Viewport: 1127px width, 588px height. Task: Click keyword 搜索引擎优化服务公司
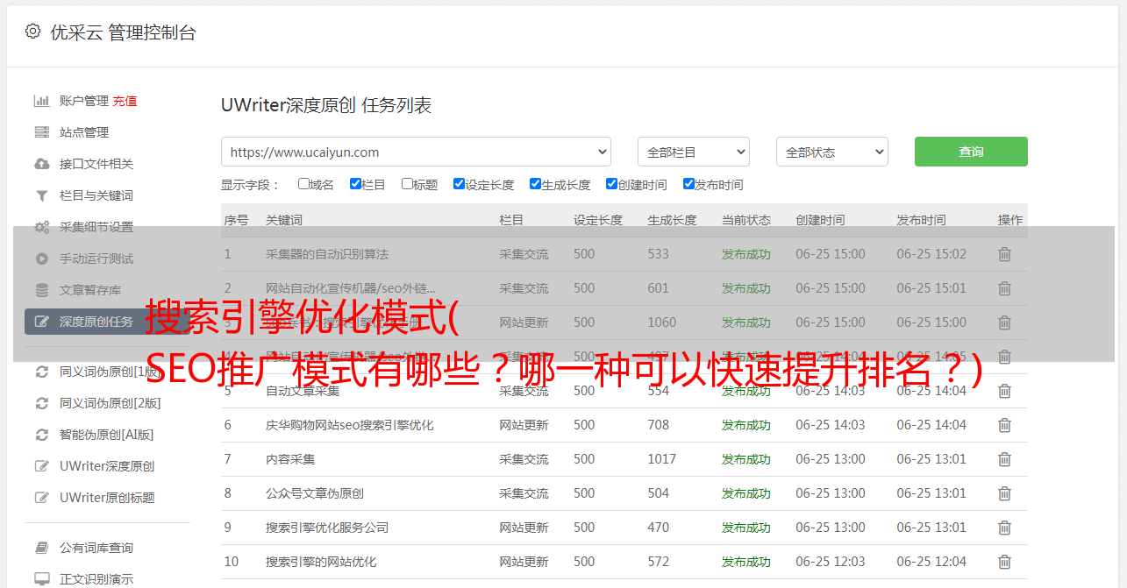[x=327, y=528]
